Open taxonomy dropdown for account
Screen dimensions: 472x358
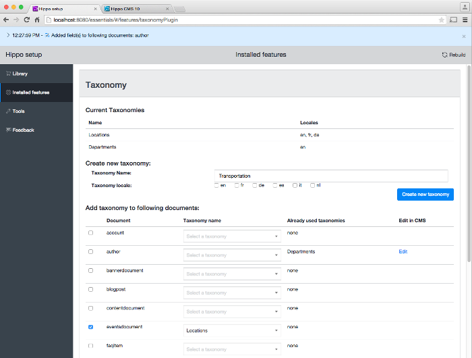[x=232, y=236]
